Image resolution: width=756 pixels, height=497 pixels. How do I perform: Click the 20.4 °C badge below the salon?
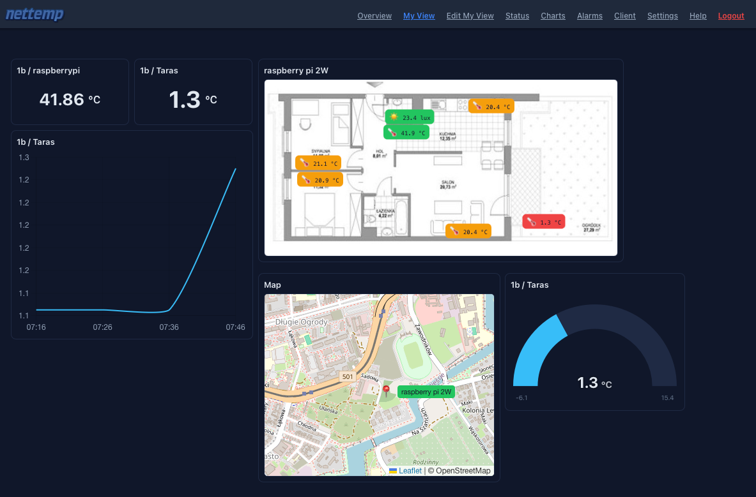tap(468, 232)
